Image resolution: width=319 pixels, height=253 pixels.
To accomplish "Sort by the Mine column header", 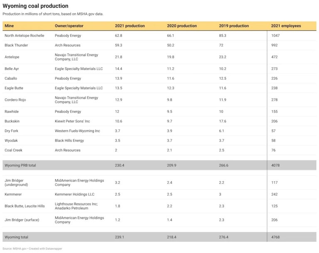I will pyautogui.click(x=9, y=26).
